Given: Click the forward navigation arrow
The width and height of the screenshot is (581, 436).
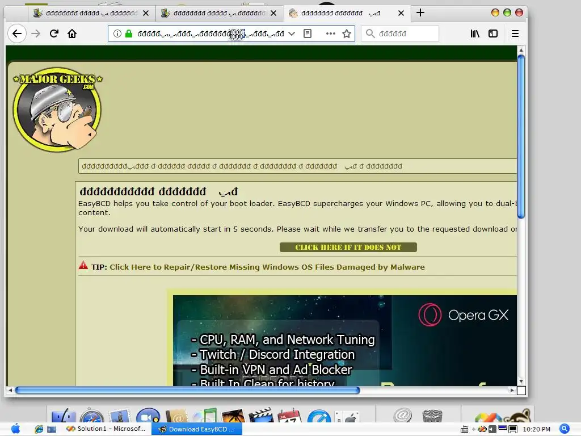Looking at the screenshot, I should (36, 33).
